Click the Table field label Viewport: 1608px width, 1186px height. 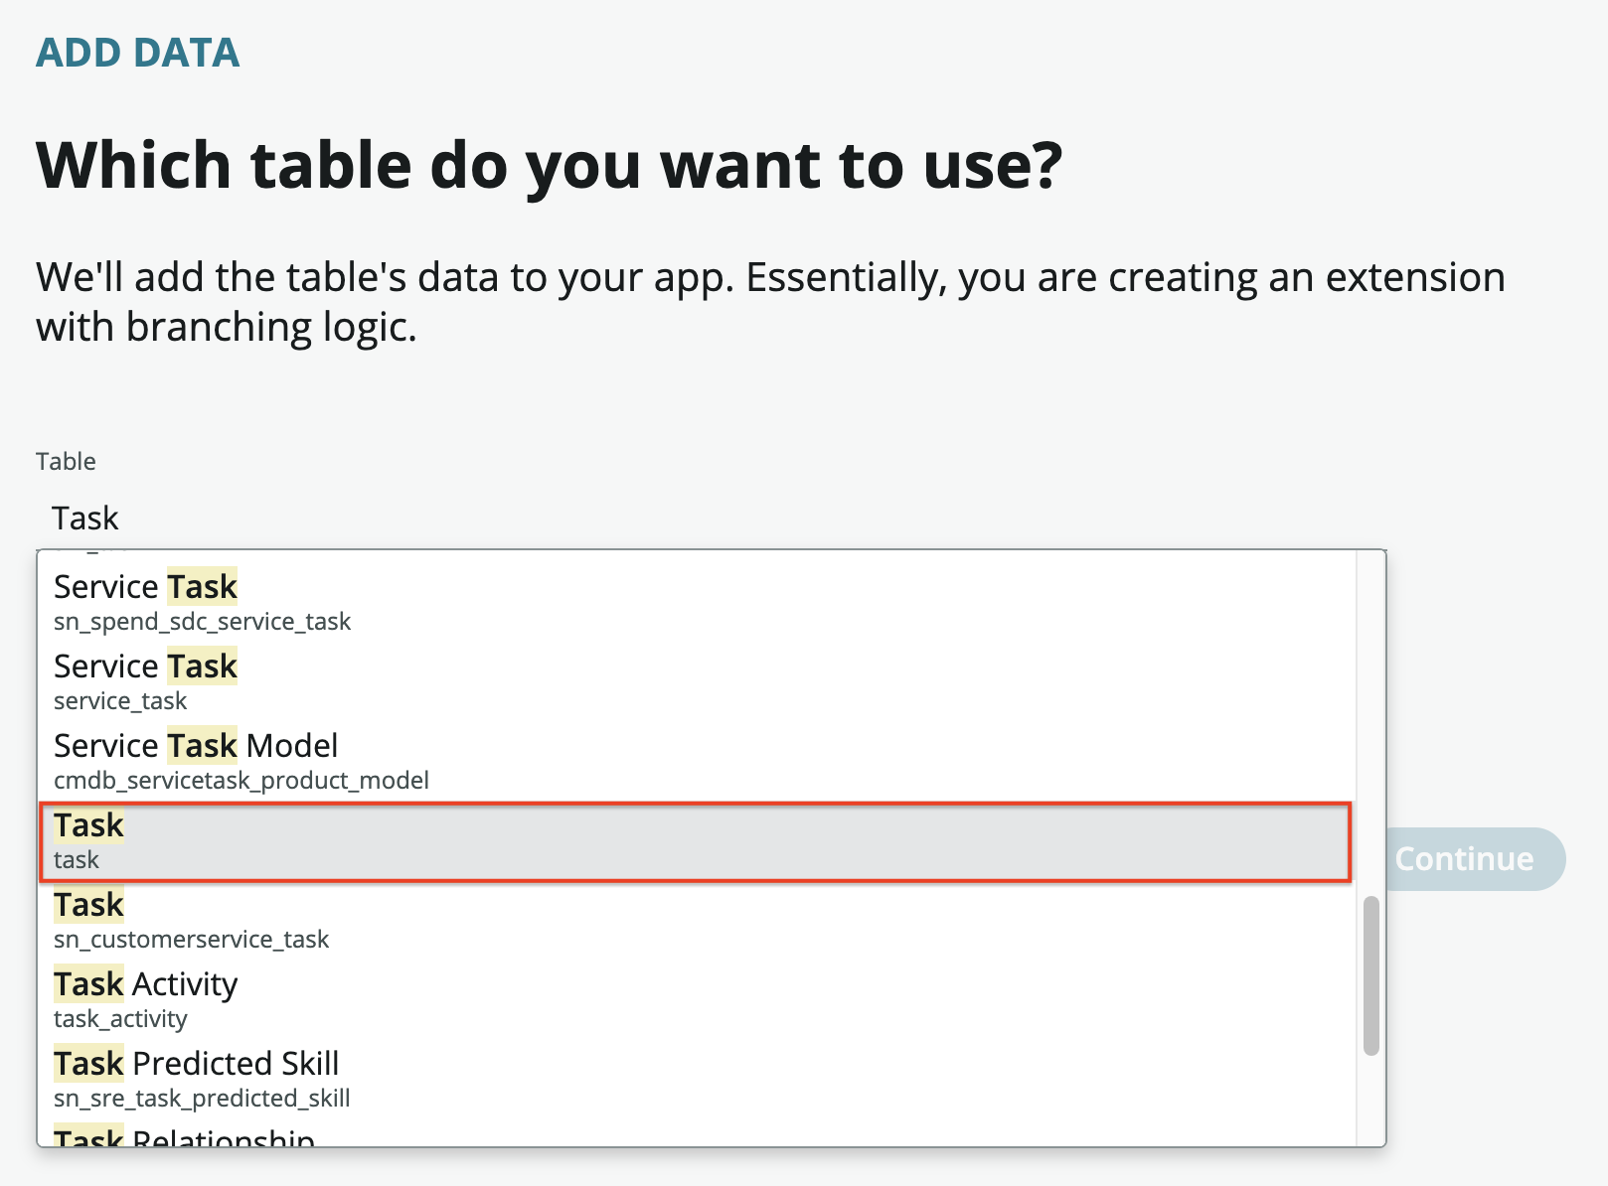tap(66, 461)
